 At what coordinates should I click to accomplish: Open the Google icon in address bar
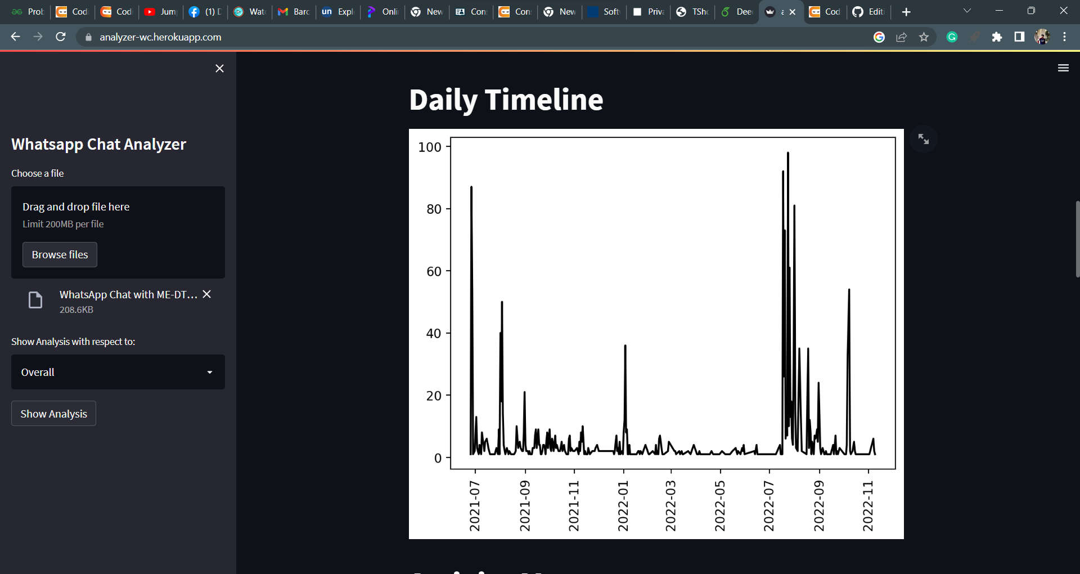879,37
